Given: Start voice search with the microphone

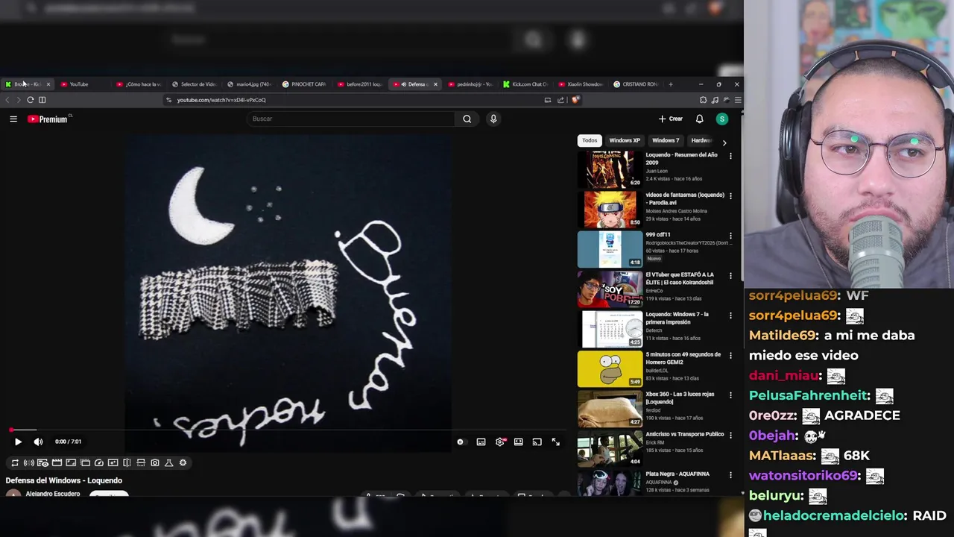Looking at the screenshot, I should tap(493, 119).
